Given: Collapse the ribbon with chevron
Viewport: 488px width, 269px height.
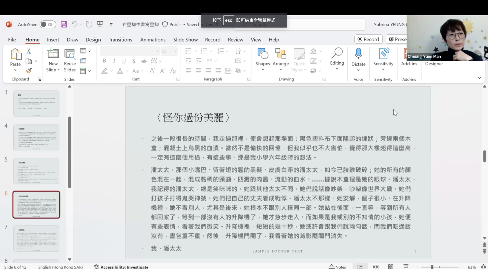Looking at the screenshot, I should click(479, 78).
